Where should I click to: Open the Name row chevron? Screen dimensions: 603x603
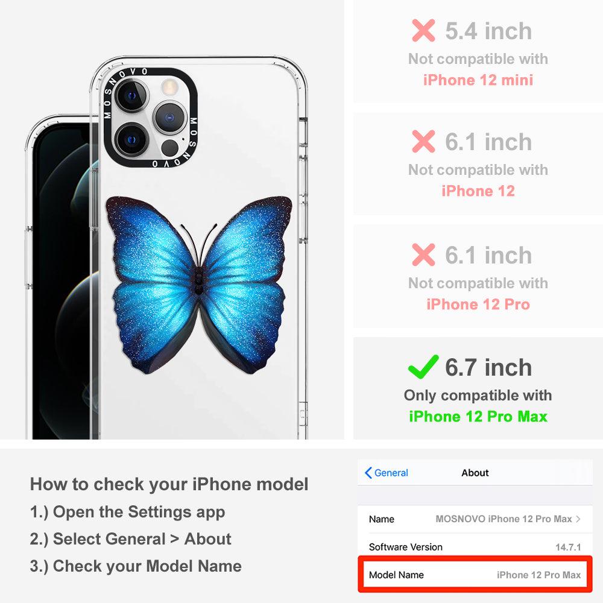[x=578, y=519]
